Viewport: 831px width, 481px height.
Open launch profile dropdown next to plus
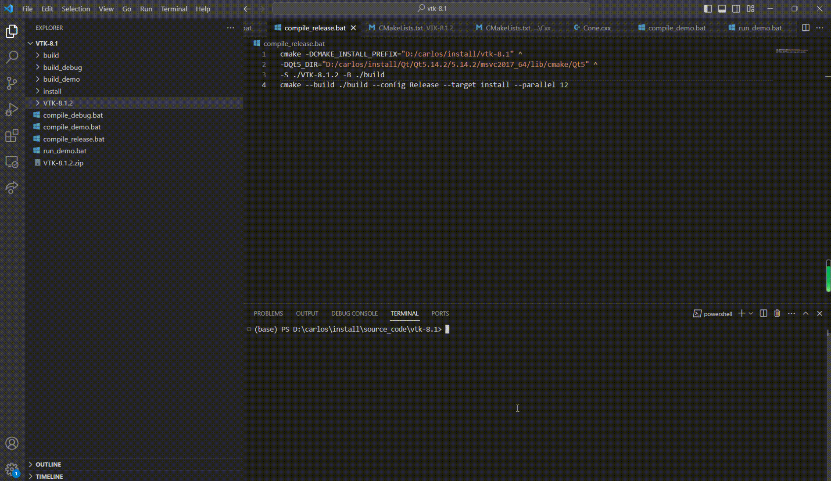(x=751, y=313)
